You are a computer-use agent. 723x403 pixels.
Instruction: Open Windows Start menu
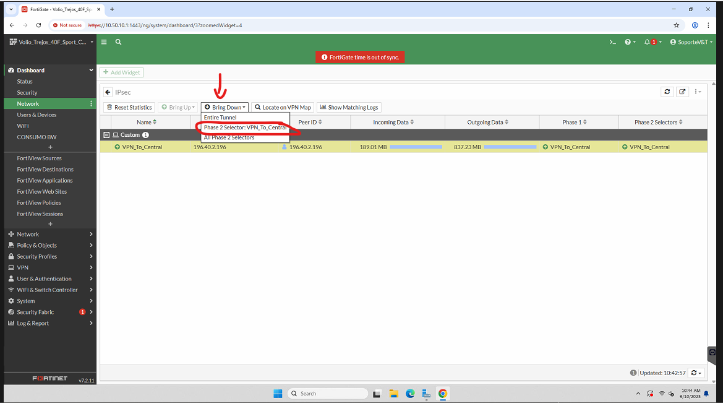(x=278, y=394)
